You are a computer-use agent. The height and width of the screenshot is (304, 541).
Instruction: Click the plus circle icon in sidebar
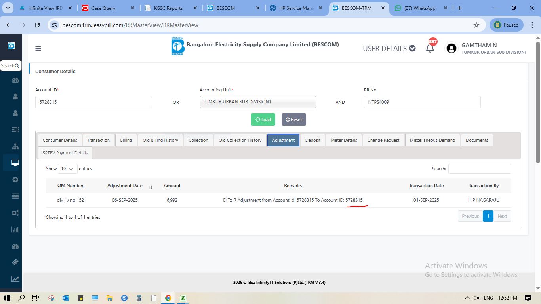point(15,180)
